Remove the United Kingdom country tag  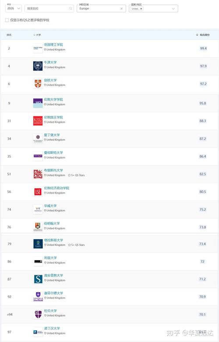point(141,9)
